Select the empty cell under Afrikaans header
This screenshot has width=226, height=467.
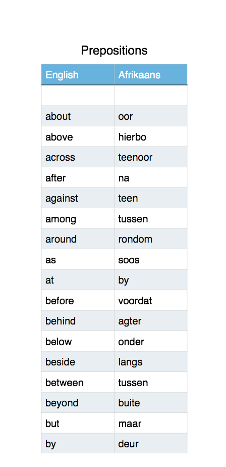[151, 96]
